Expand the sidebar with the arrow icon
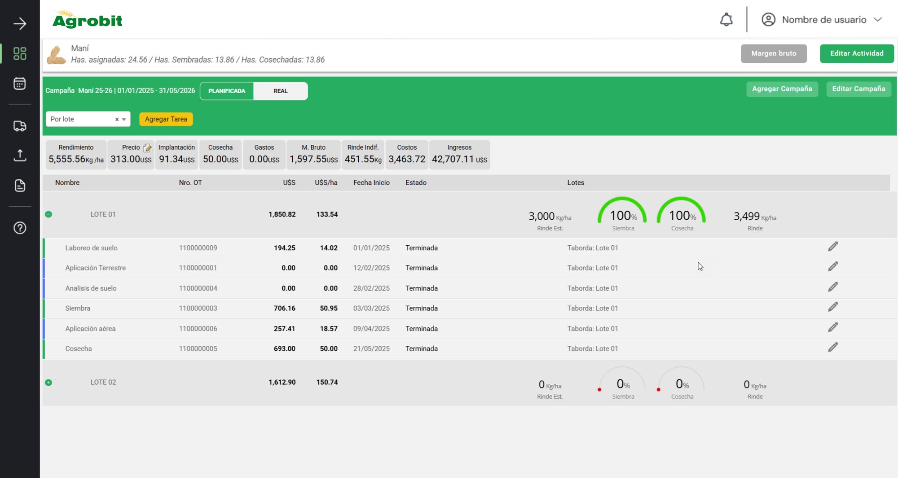This screenshot has width=898, height=478. click(20, 24)
